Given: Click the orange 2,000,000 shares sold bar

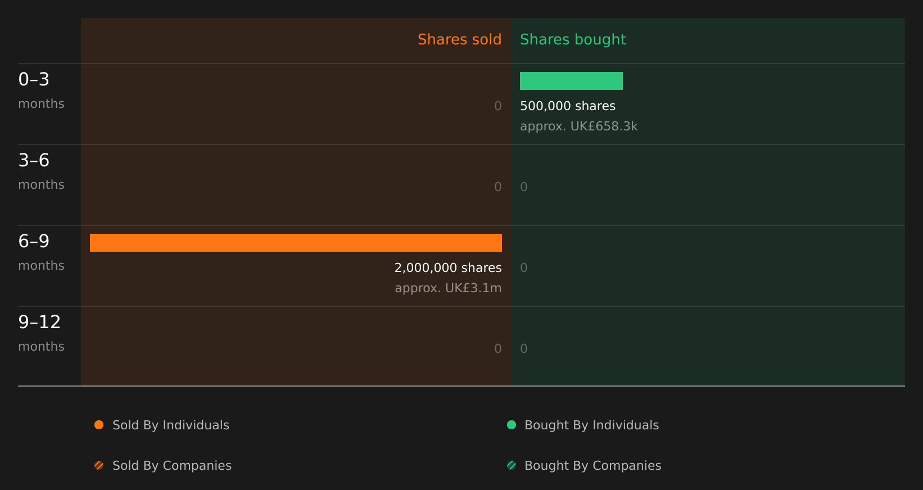Looking at the screenshot, I should [x=296, y=243].
